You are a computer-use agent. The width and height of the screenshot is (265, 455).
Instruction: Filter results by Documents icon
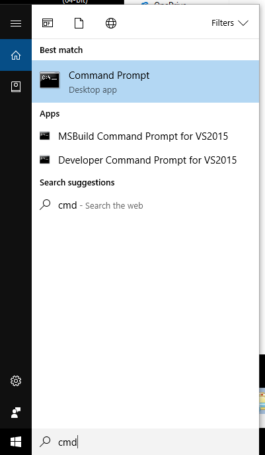point(79,23)
